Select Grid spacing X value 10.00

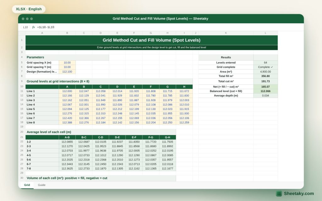(x=67, y=62)
